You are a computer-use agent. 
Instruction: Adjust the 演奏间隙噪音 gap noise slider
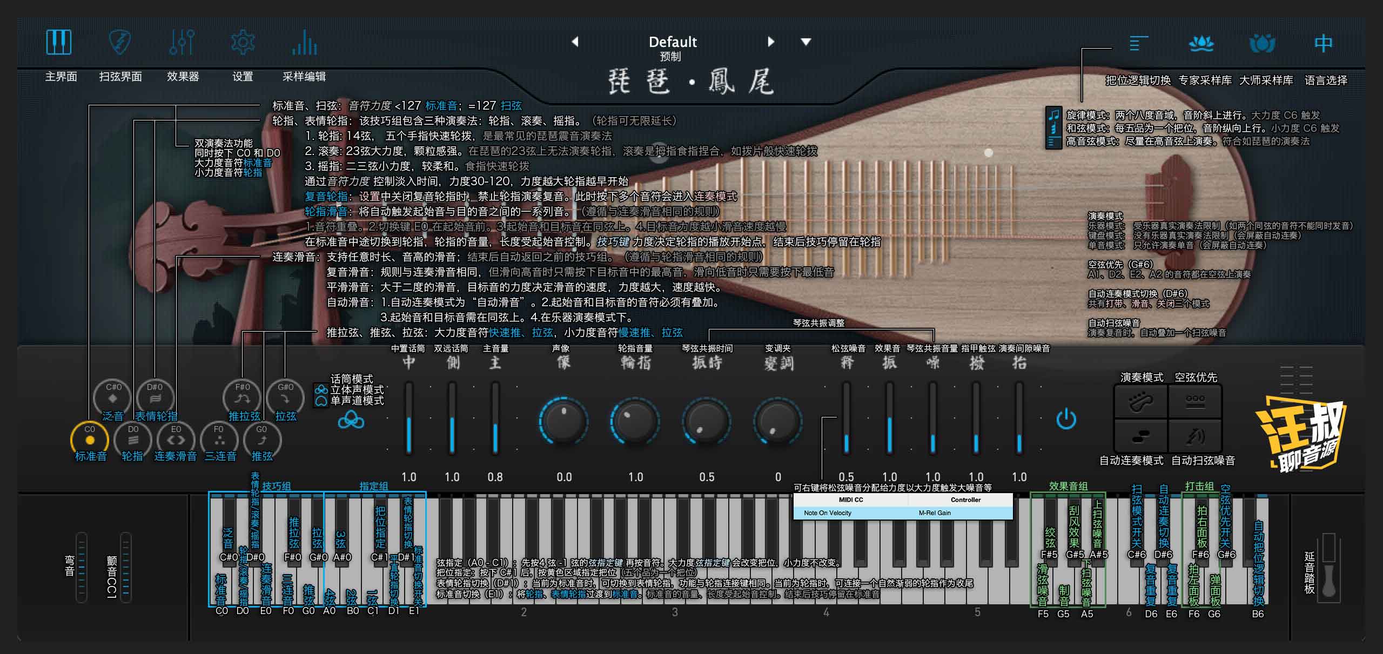(x=1019, y=417)
